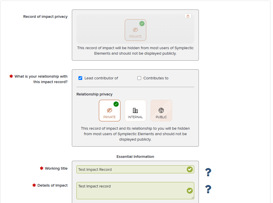Click the green check badge on relationship Private tile

tap(116, 104)
